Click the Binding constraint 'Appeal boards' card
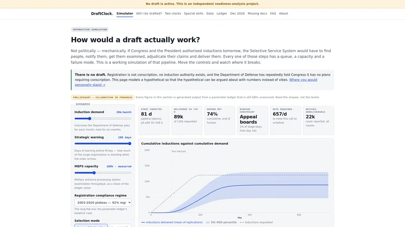405x227 pixels. (253, 121)
